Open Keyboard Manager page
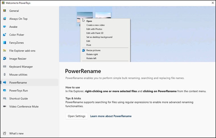Image resolution: width=216 pixels, height=138 pixels. click(x=30, y=67)
